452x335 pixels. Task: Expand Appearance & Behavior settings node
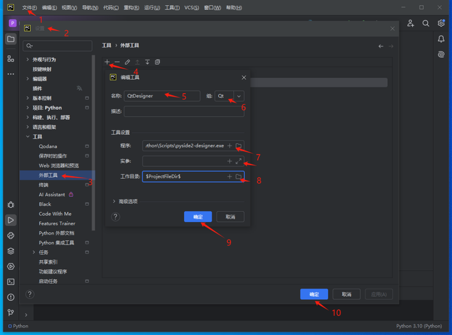point(28,60)
